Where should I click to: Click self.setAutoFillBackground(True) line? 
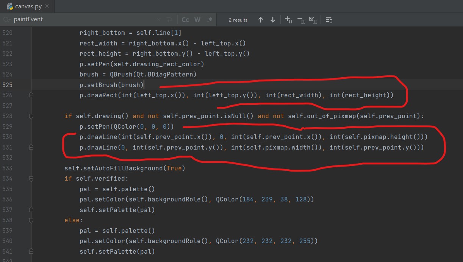point(125,168)
